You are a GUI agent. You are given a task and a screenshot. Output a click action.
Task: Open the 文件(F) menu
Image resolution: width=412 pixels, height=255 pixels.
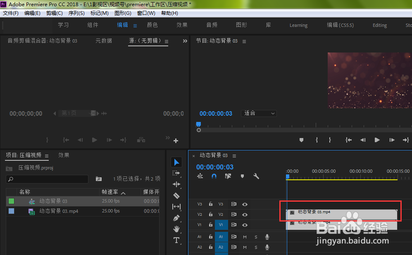10,13
